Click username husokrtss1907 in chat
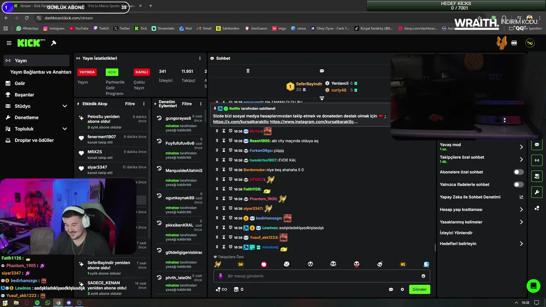 coord(263,160)
